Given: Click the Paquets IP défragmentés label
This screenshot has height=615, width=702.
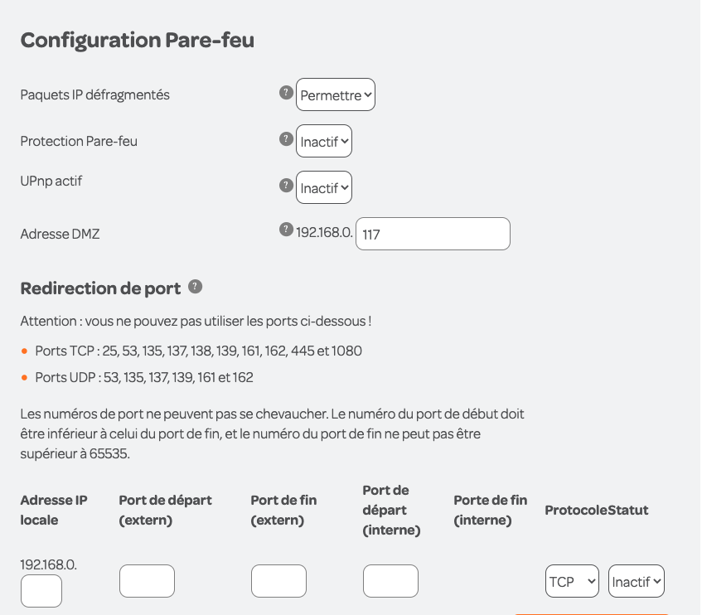Looking at the screenshot, I should tap(95, 94).
